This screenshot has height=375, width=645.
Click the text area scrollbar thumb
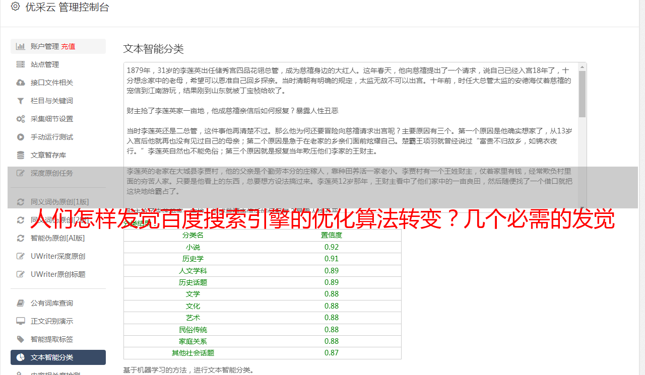tap(583, 94)
